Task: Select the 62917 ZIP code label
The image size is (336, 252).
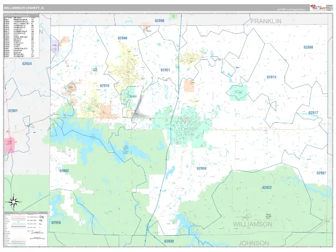Action: tap(313, 113)
